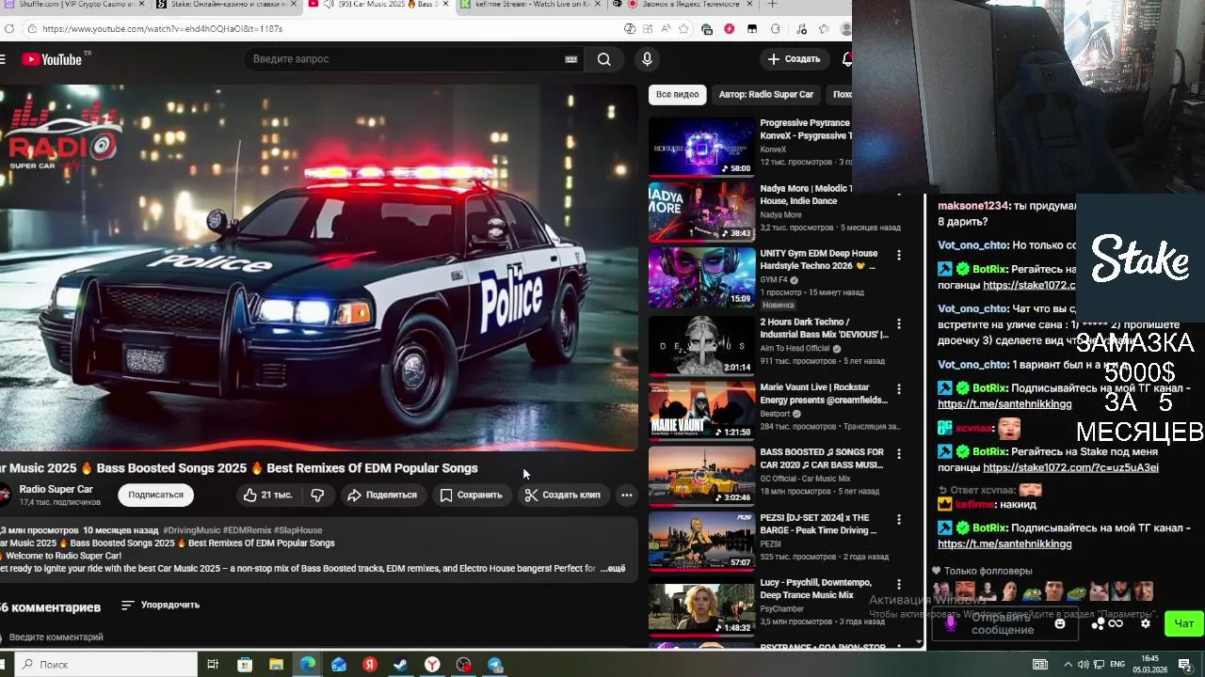Click the Введите комментарий field
Image resolution: width=1205 pixels, height=677 pixels.
tap(56, 637)
